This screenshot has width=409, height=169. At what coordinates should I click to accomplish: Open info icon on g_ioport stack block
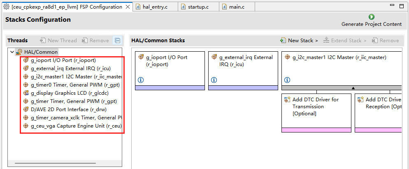[141, 80]
